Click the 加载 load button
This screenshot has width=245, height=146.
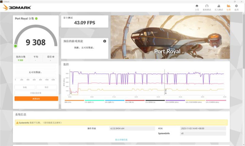click(x=25, y=87)
